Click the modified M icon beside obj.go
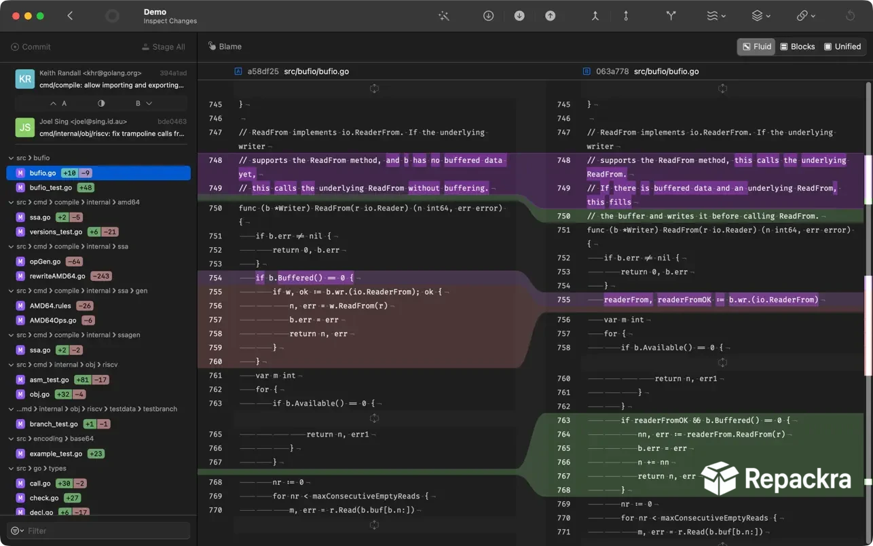Viewport: 873px width, 546px height. pyautogui.click(x=20, y=395)
